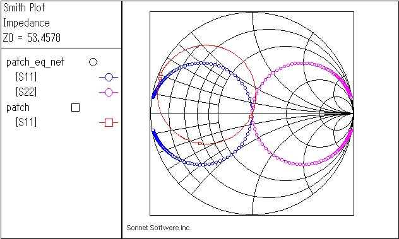
Task: Select the [S11] curve under patch
Action: point(27,122)
